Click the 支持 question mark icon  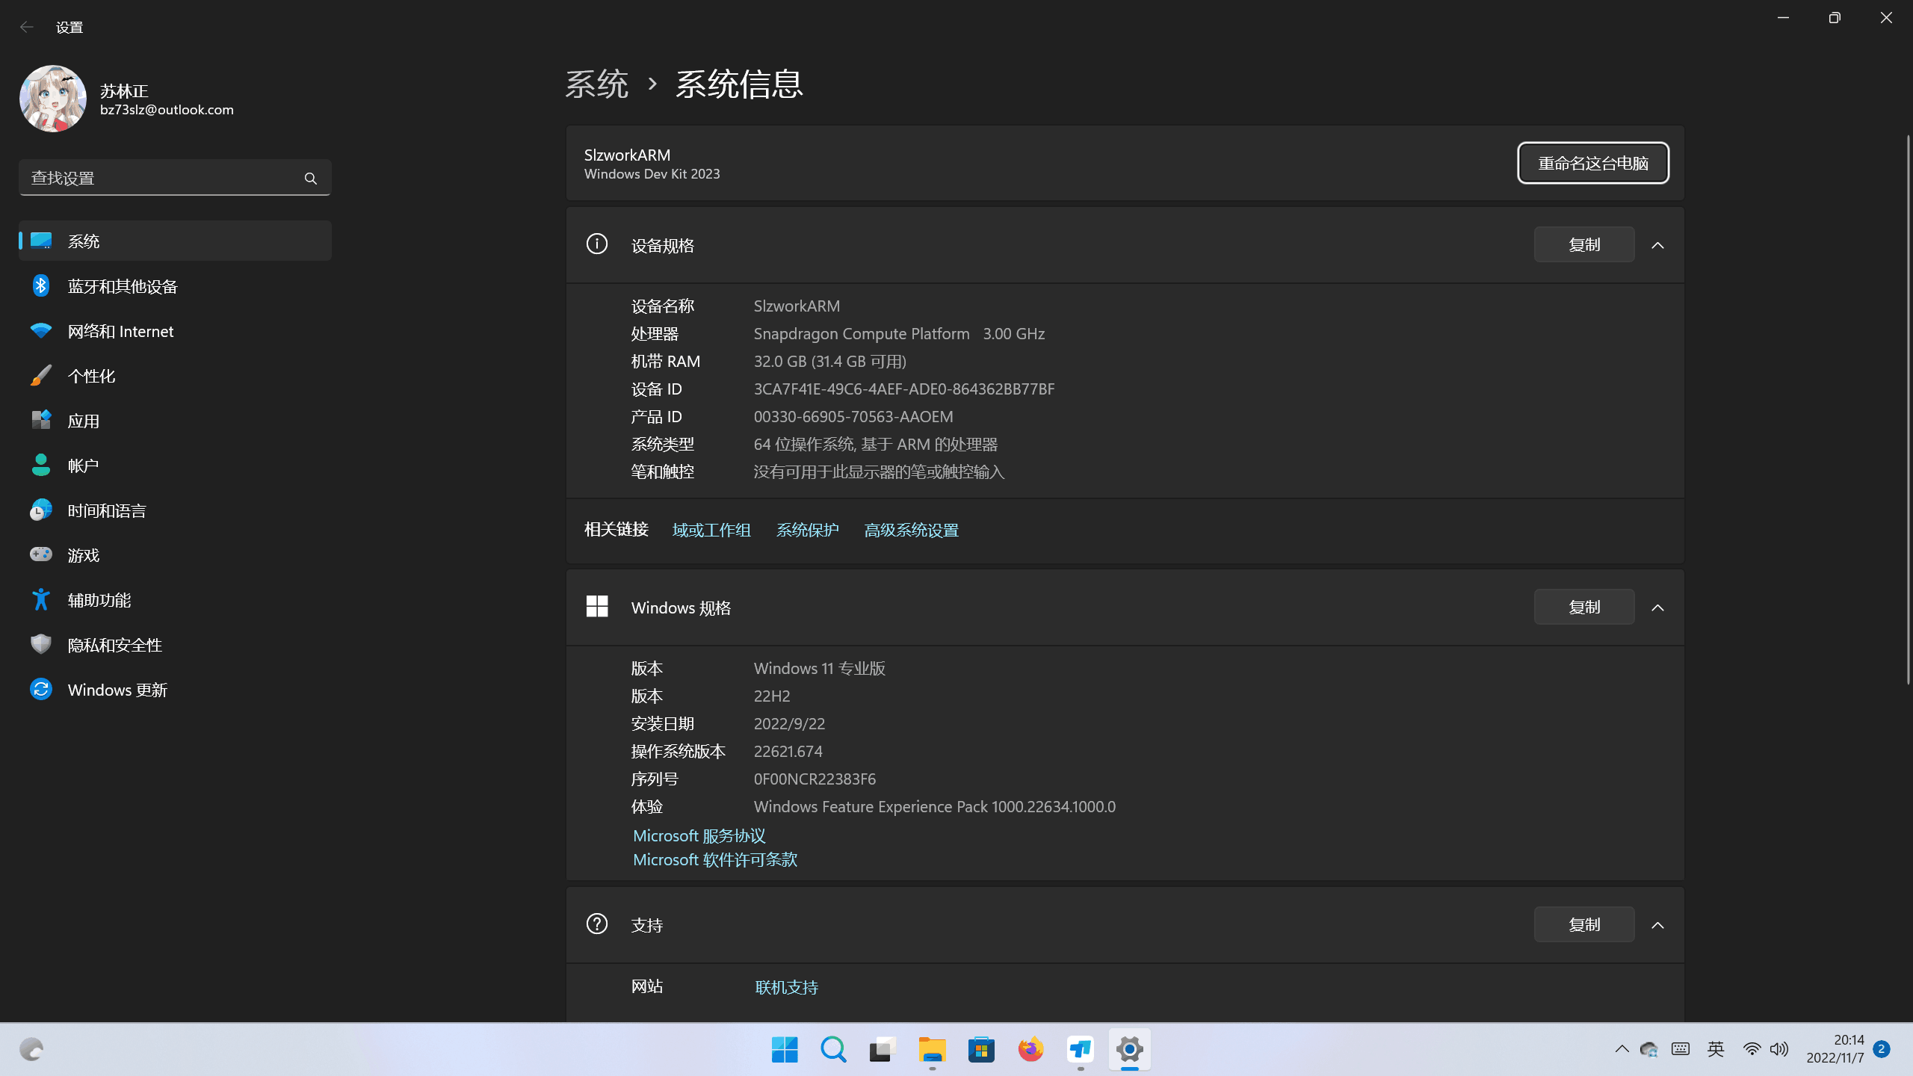pyautogui.click(x=597, y=924)
